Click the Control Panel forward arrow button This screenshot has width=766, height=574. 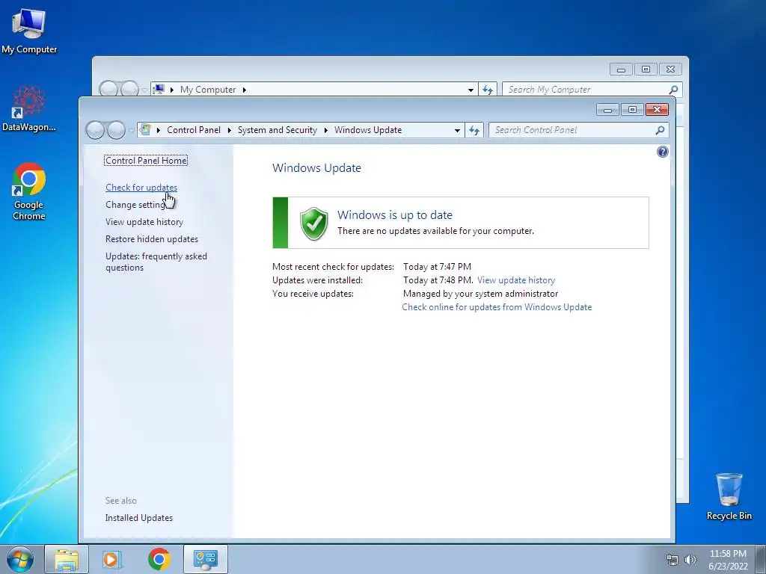(x=116, y=130)
